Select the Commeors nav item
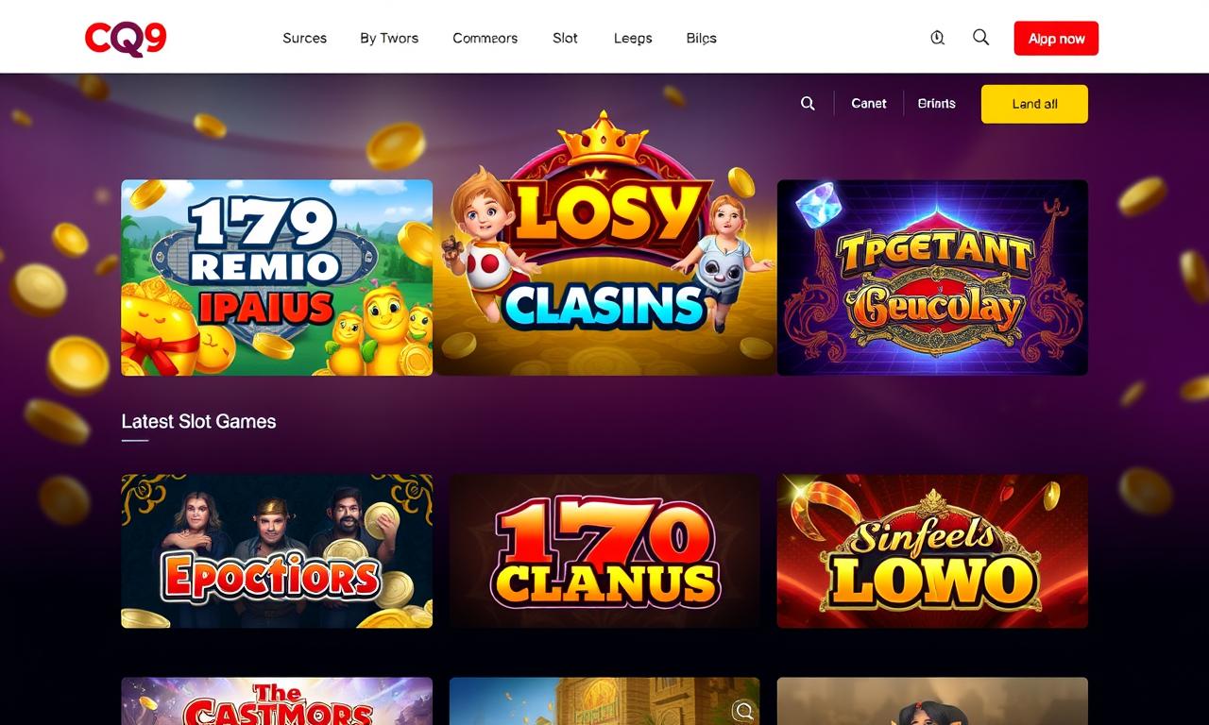The width and height of the screenshot is (1209, 725). point(485,39)
